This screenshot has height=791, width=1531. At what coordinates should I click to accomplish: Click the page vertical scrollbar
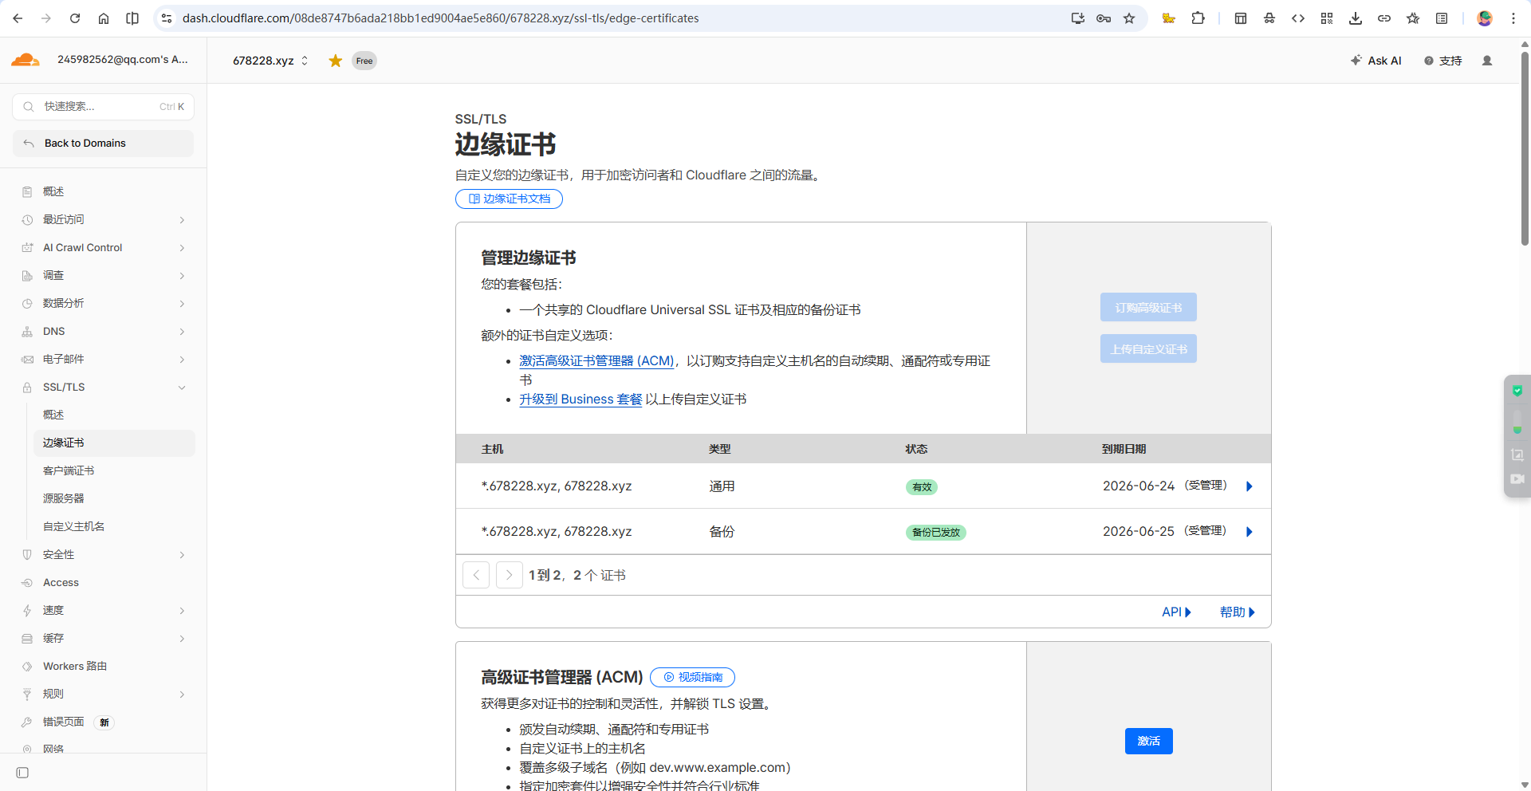(1525, 149)
